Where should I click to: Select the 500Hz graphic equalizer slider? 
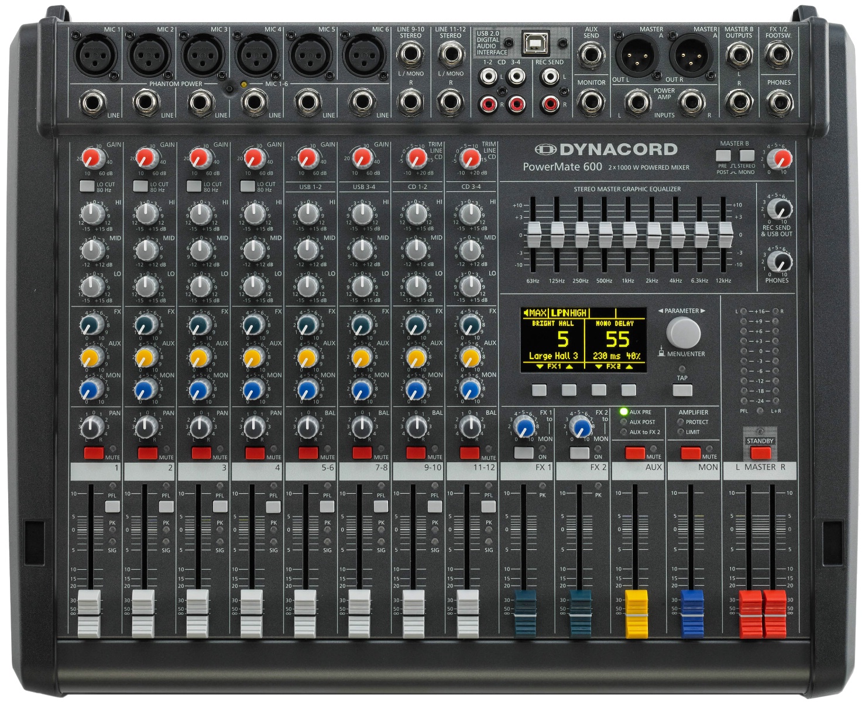[x=606, y=235]
